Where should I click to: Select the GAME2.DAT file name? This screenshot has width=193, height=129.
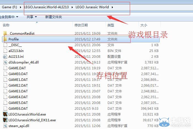click(x=18, y=86)
